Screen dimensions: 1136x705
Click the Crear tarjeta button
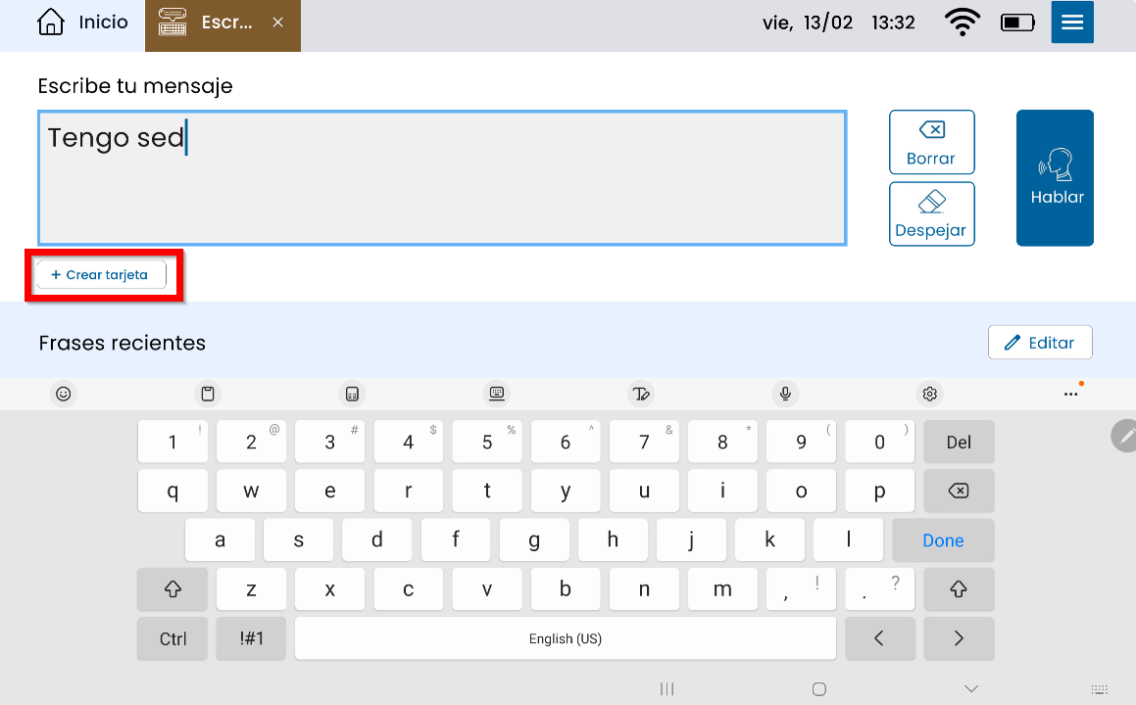point(101,275)
